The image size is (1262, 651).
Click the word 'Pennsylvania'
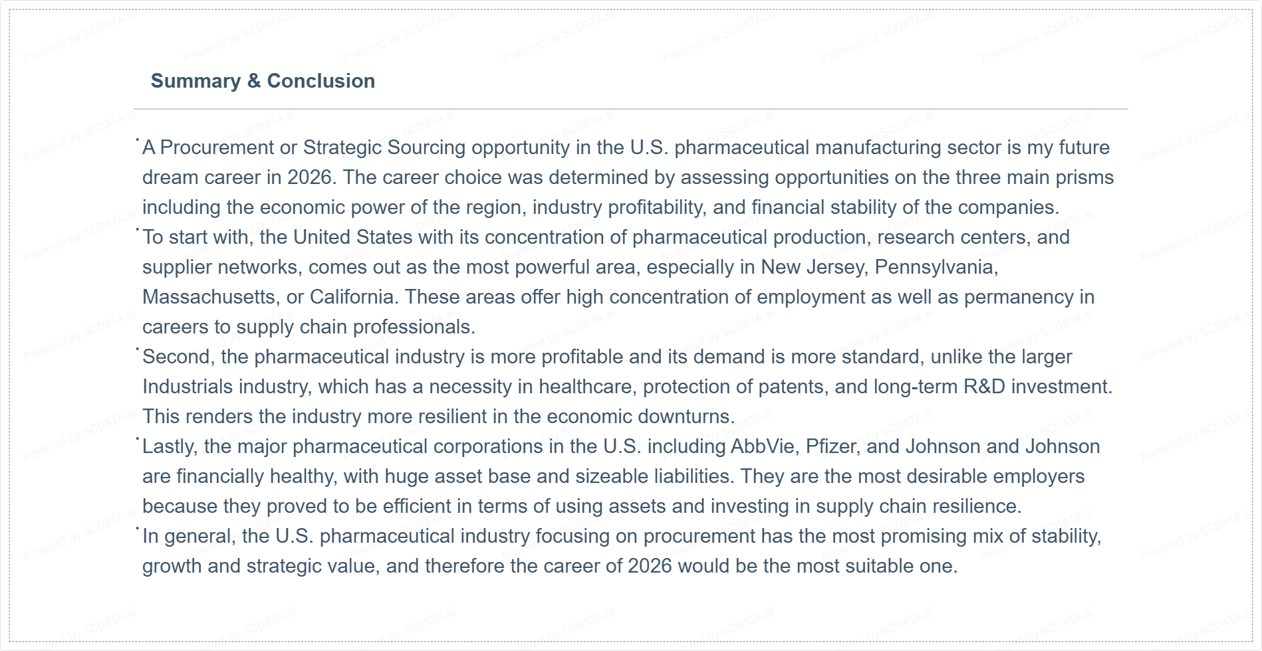pyautogui.click(x=935, y=267)
